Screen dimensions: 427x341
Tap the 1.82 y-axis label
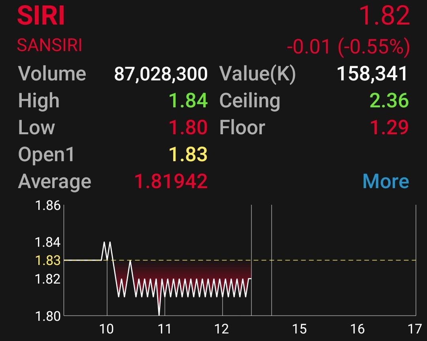(48, 279)
